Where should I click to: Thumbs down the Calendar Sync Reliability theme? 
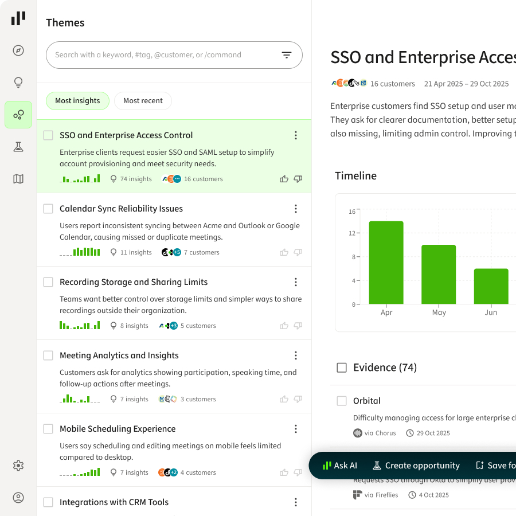(298, 252)
